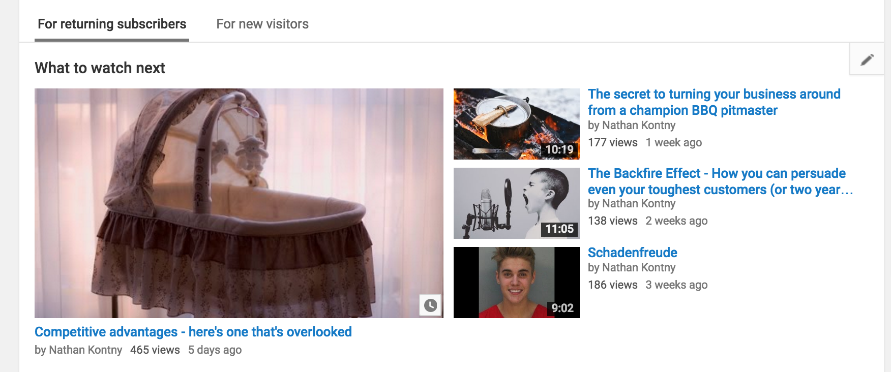Click the 11:05 duration badge
The width and height of the screenshot is (891, 372).
coord(559,229)
